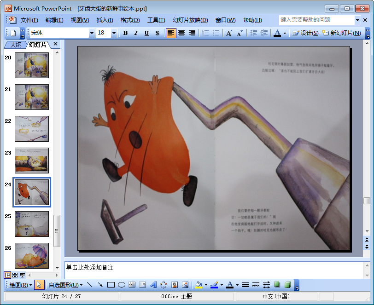Select the arrow line tool
The height and width of the screenshot is (305, 374).
point(100,285)
